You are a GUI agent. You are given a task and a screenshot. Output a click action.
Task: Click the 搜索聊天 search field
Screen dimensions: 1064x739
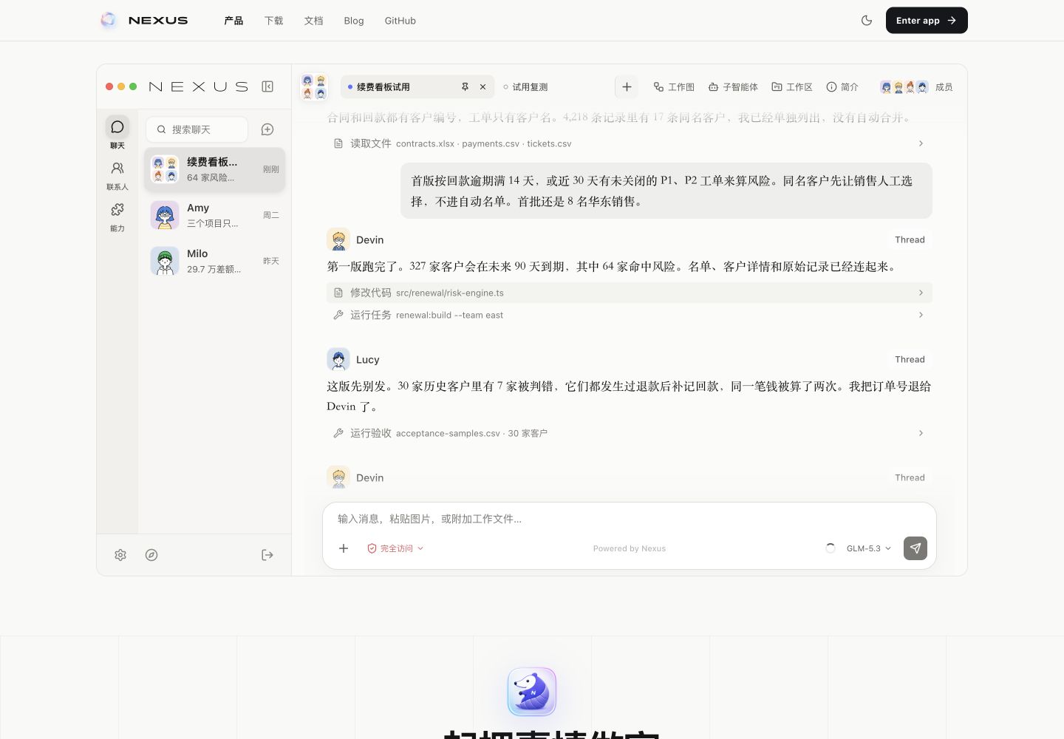pyautogui.click(x=197, y=129)
